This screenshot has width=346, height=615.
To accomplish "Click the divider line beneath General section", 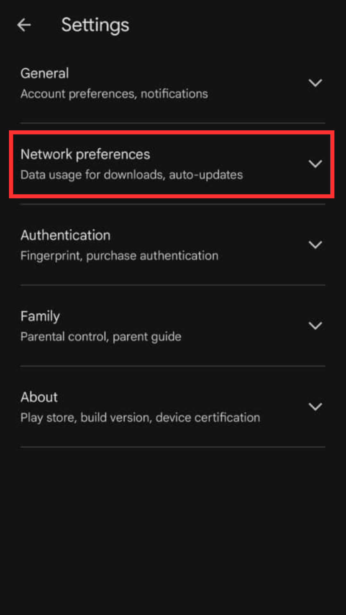I will click(x=173, y=123).
